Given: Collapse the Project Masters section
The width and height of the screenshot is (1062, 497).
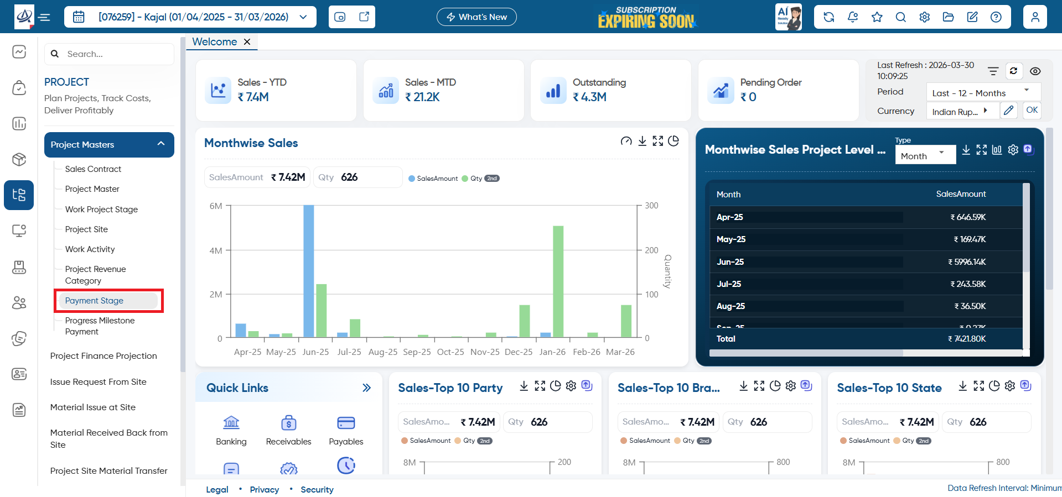Looking at the screenshot, I should coord(109,145).
